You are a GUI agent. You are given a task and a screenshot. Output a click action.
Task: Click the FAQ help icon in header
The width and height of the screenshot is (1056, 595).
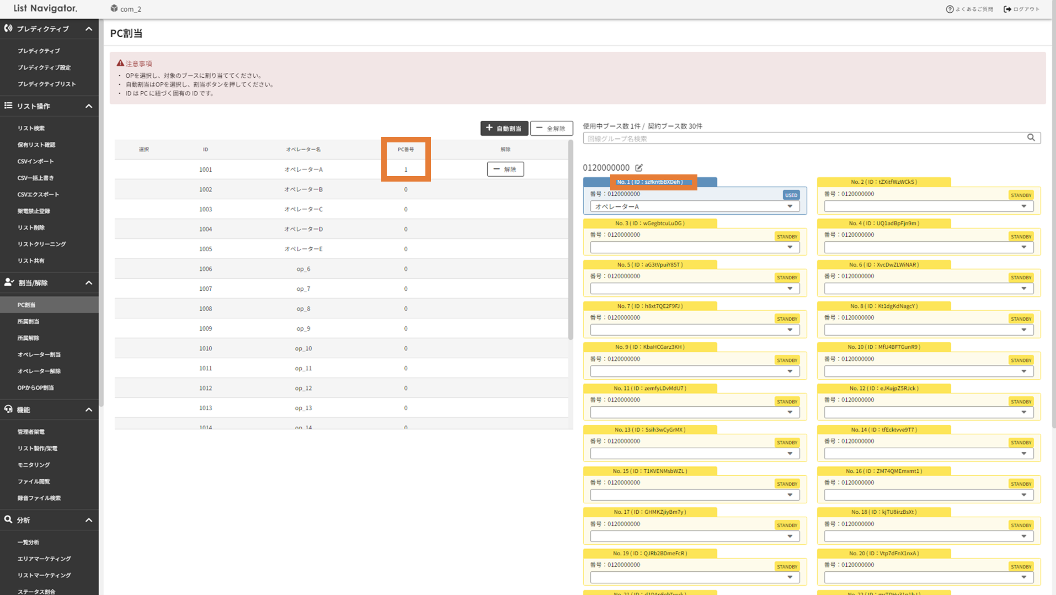point(950,9)
